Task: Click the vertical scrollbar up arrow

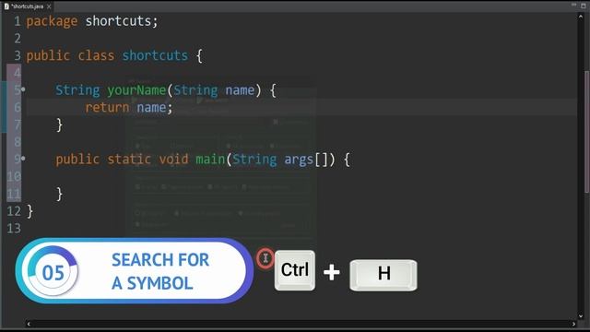Action: click(x=581, y=17)
